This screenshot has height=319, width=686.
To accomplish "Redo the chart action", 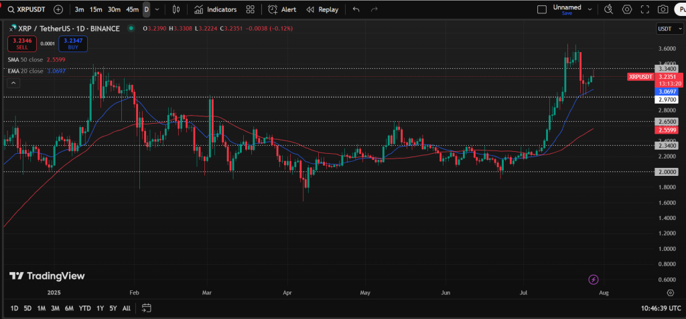I will (x=374, y=9).
